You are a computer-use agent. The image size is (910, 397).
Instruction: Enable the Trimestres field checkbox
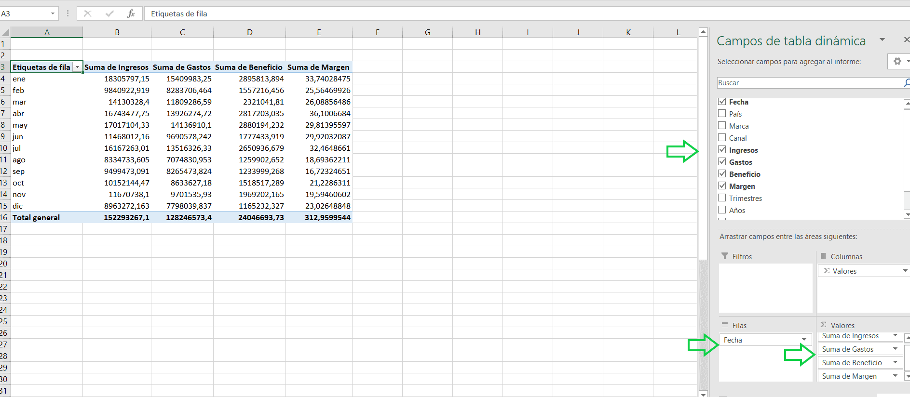722,198
